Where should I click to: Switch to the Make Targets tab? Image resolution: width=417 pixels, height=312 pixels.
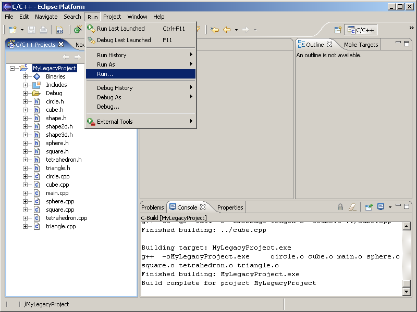pos(361,45)
